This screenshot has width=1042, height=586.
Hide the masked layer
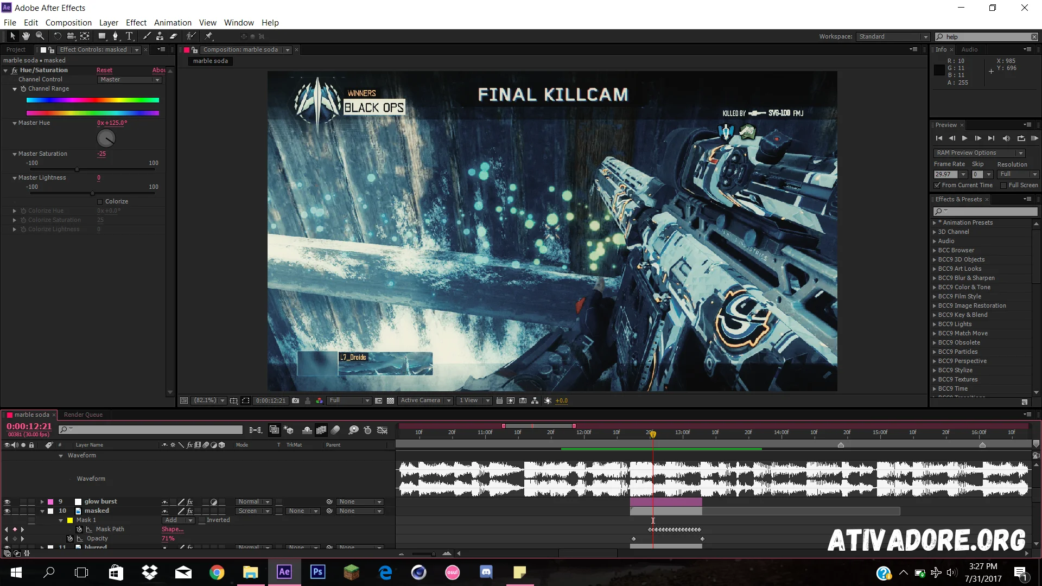[7, 511]
